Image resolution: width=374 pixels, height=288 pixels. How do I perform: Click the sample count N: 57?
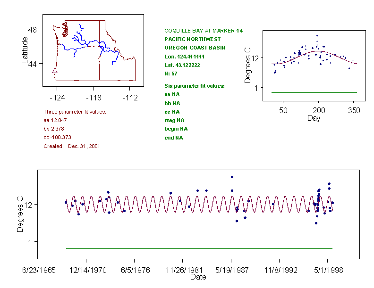171,73
